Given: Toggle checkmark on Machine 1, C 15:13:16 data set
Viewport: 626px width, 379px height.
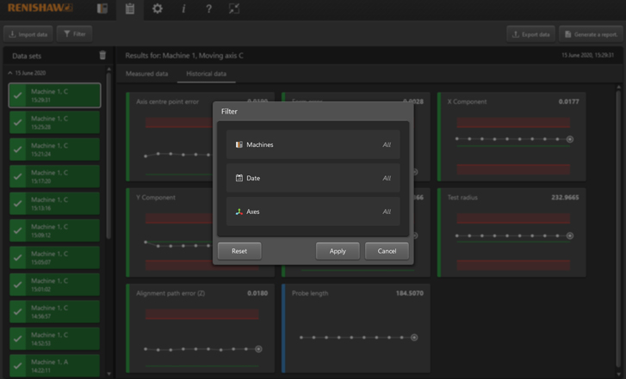Looking at the screenshot, I should pyautogui.click(x=17, y=204).
